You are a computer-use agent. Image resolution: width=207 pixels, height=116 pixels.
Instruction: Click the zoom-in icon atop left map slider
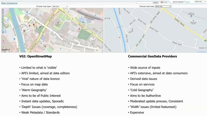[x=3, y=10]
